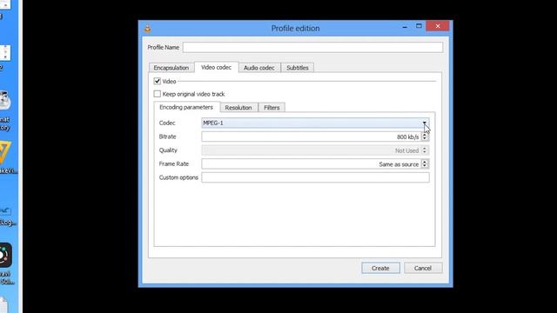Image resolution: width=557 pixels, height=313 pixels.
Task: Select the Encoding parameters sub-tab
Action: point(186,107)
